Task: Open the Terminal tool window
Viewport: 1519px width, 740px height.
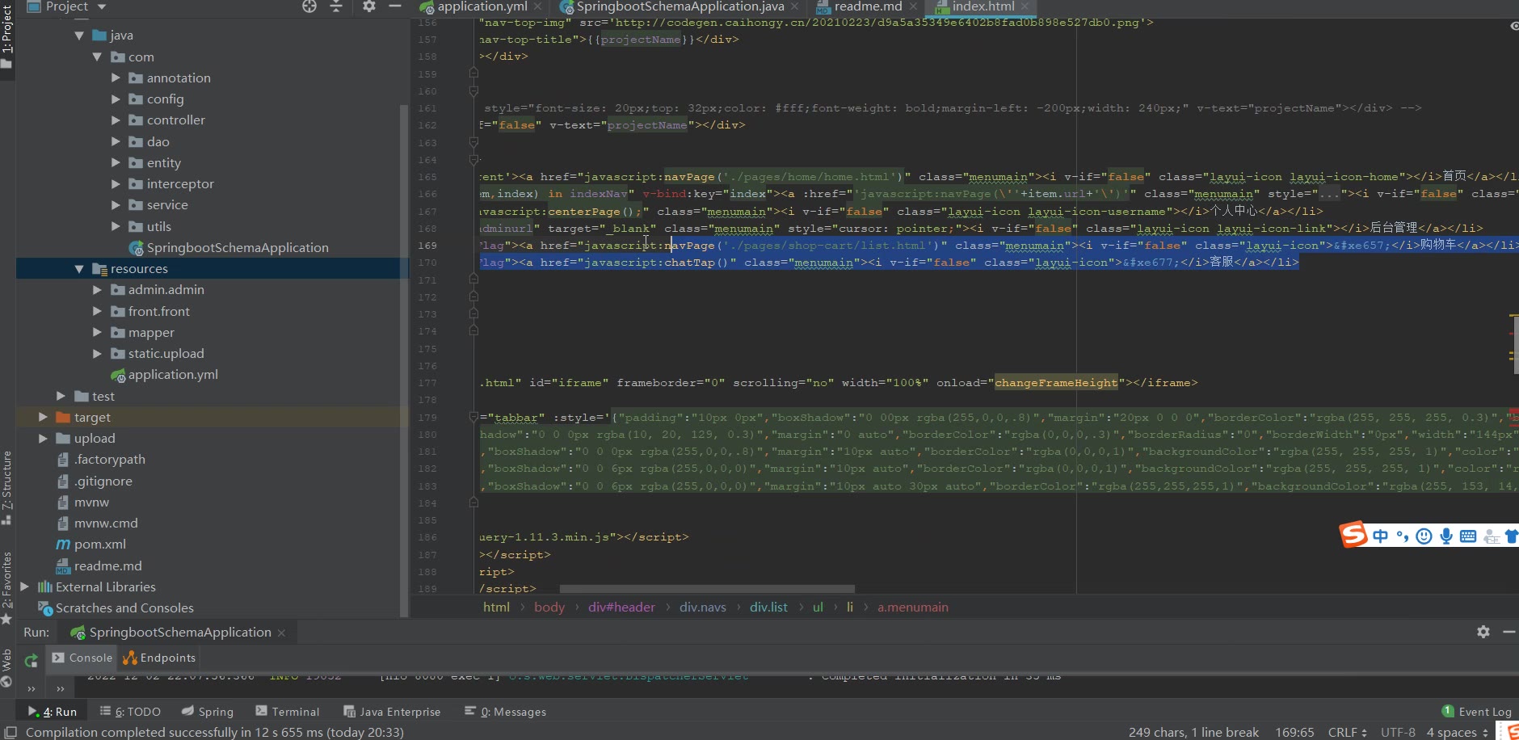Action: 288,712
